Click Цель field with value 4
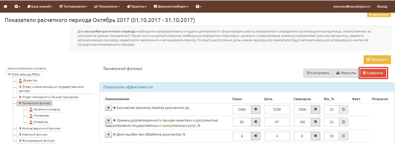 click(277, 136)
